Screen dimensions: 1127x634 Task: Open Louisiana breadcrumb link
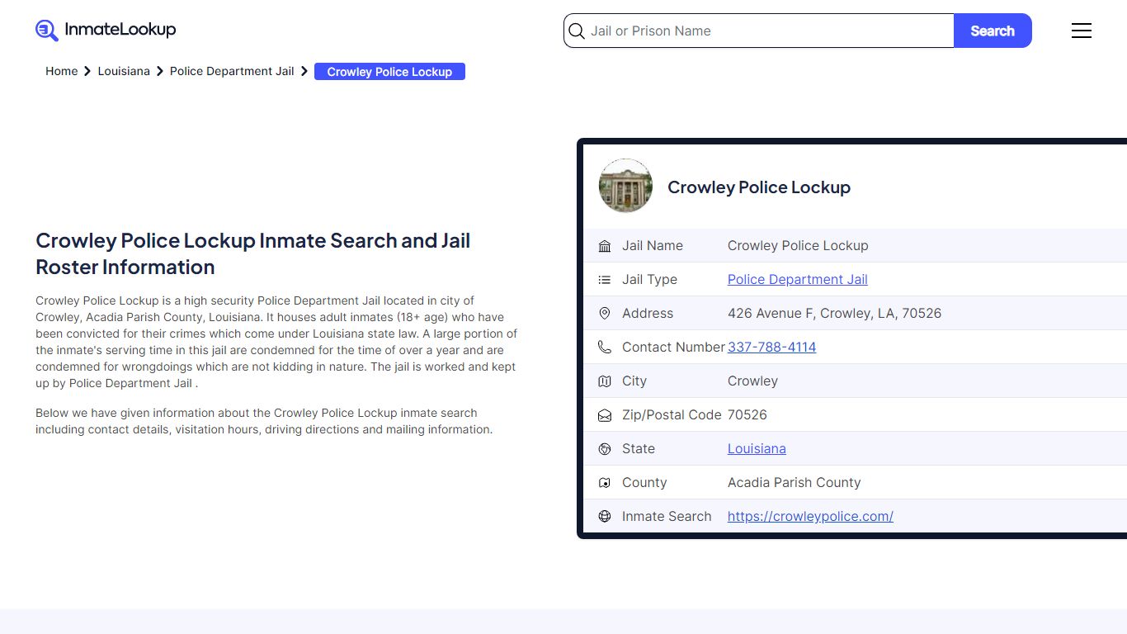(x=124, y=72)
